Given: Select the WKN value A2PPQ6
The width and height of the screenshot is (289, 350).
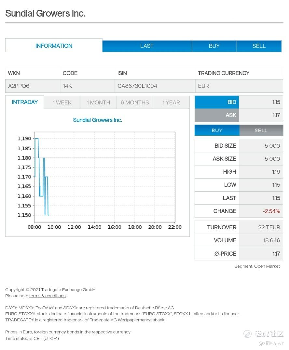Looking at the screenshot, I should 19,86.
